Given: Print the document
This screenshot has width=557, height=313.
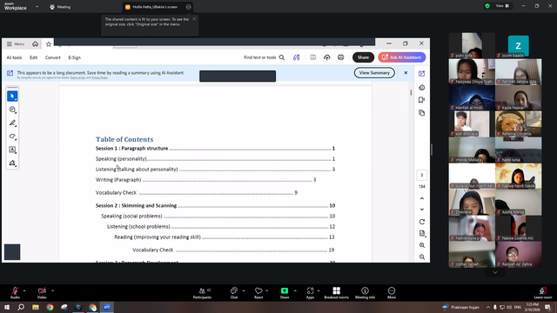Looking at the screenshot, I should click(340, 57).
